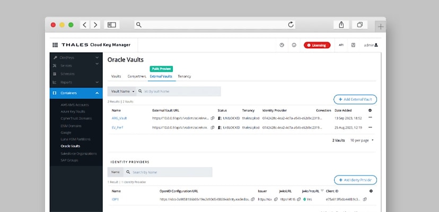Copy the IDP1 Issuer value
The image size is (439, 212).
pos(276,199)
